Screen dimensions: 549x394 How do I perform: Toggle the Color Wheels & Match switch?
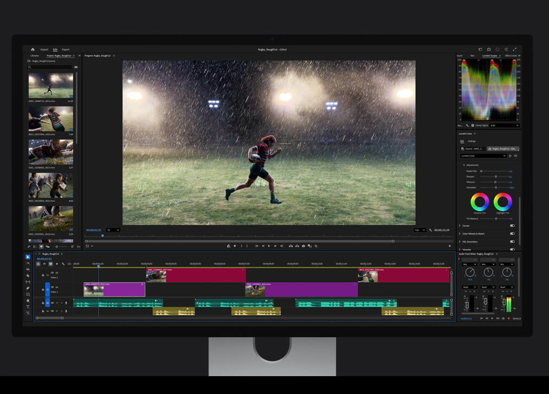pyautogui.click(x=512, y=234)
